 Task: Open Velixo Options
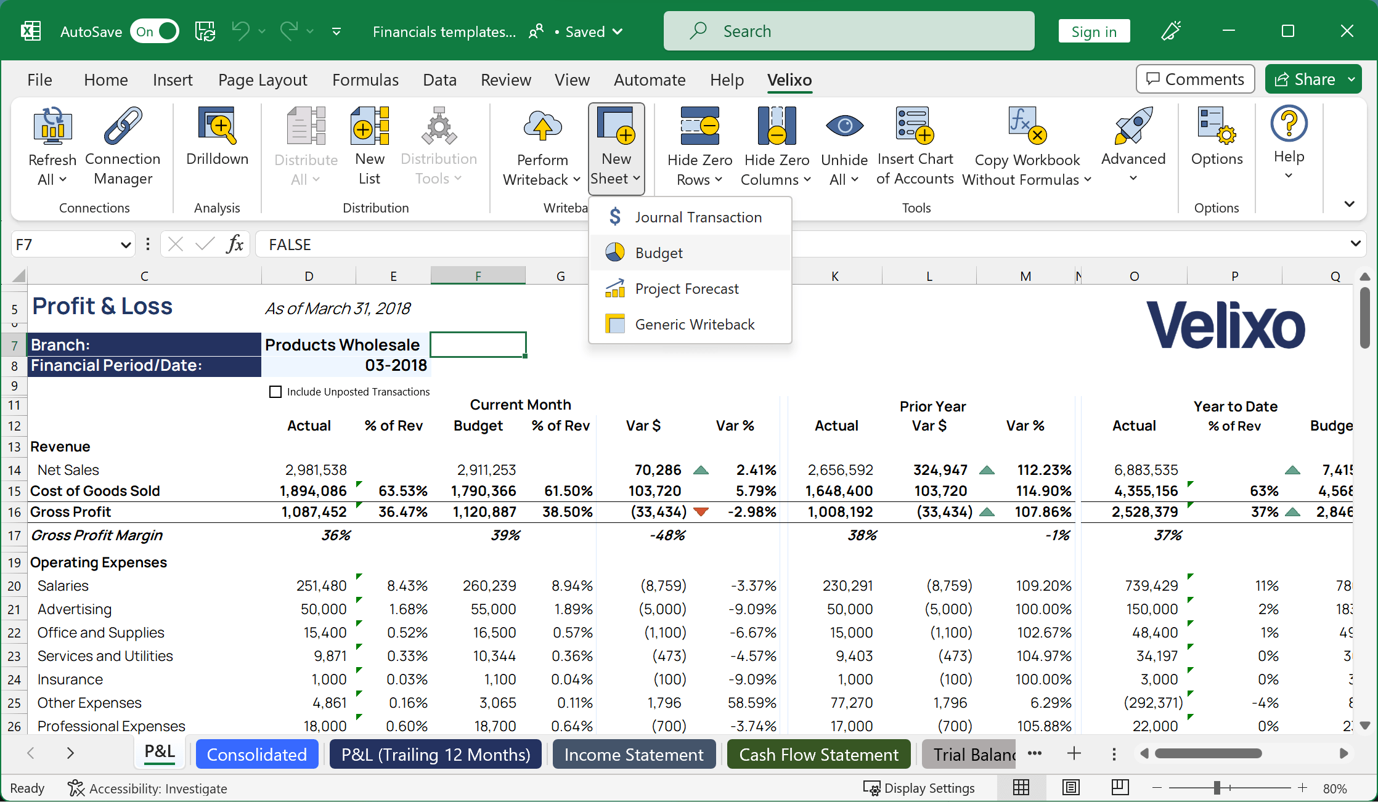[x=1217, y=137]
